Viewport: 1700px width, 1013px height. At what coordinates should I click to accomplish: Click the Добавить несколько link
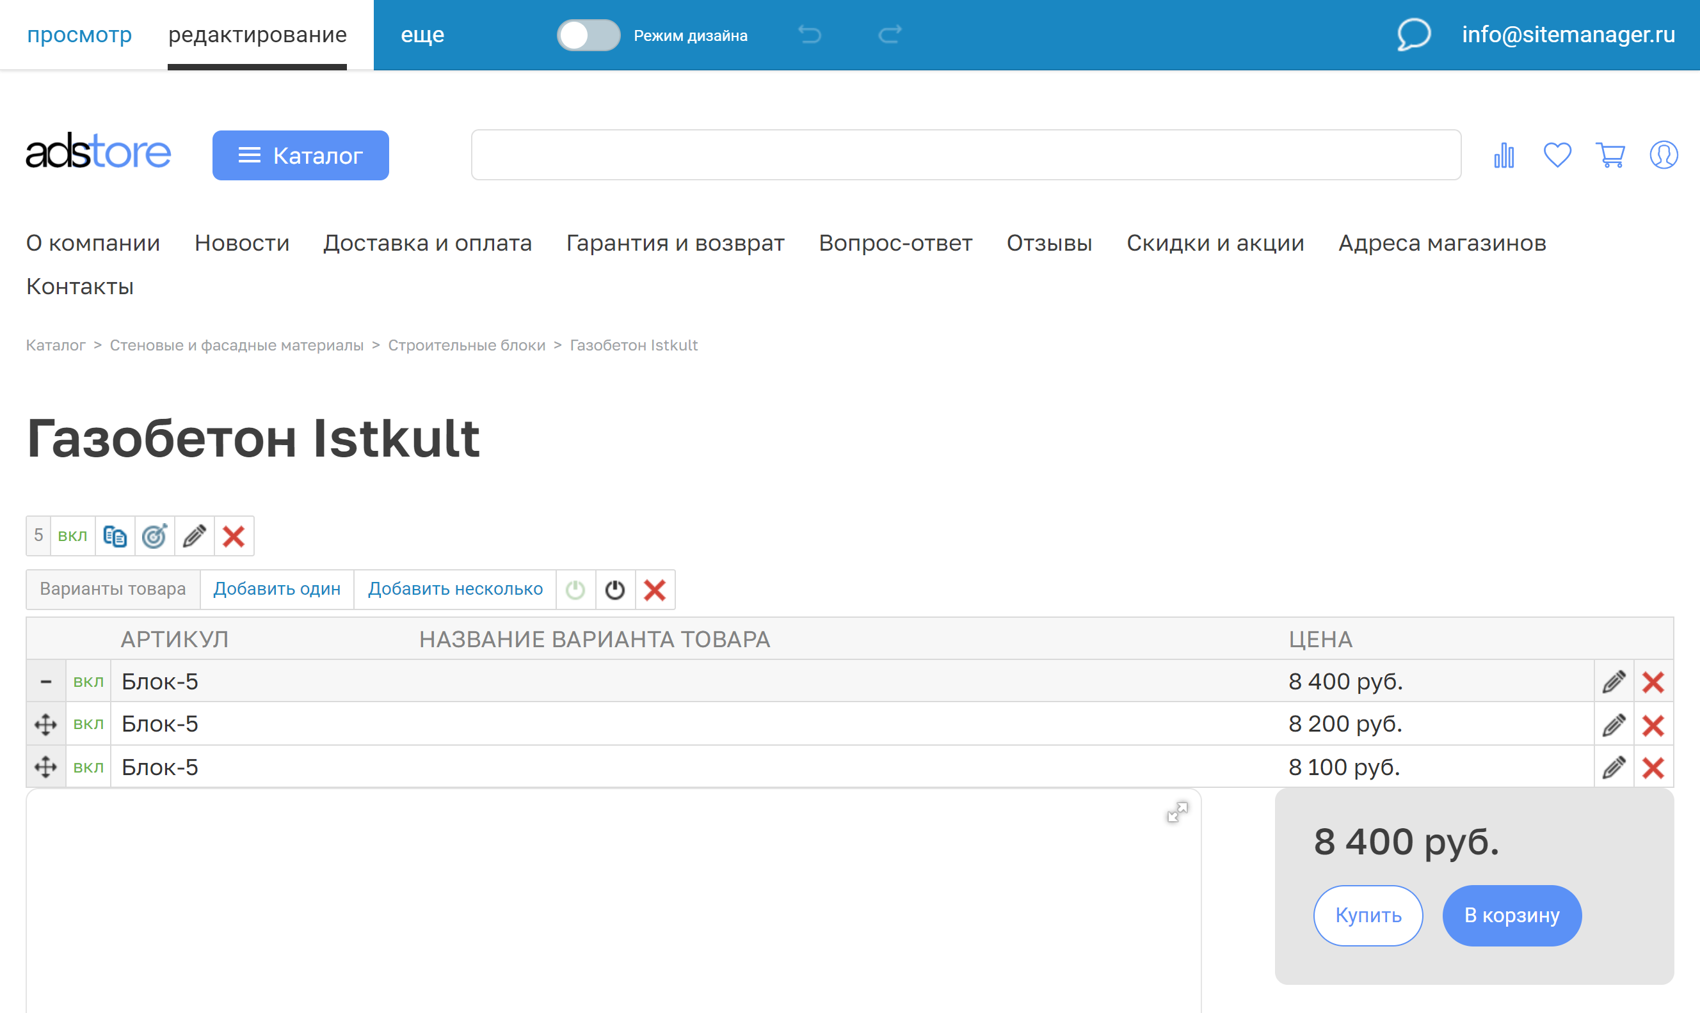coord(454,588)
